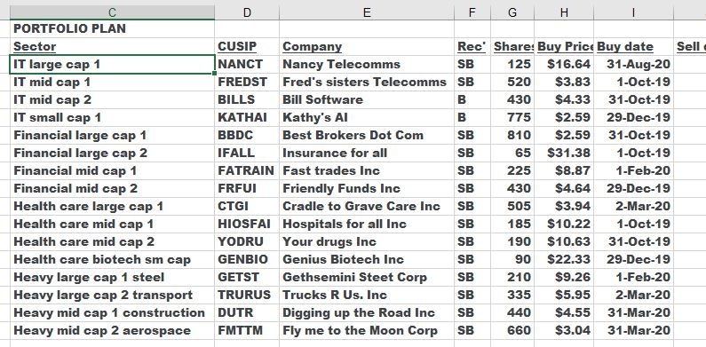This screenshot has width=706, height=347.
Task: Select Heavy mid cap 1 construction cell
Action: (112, 312)
